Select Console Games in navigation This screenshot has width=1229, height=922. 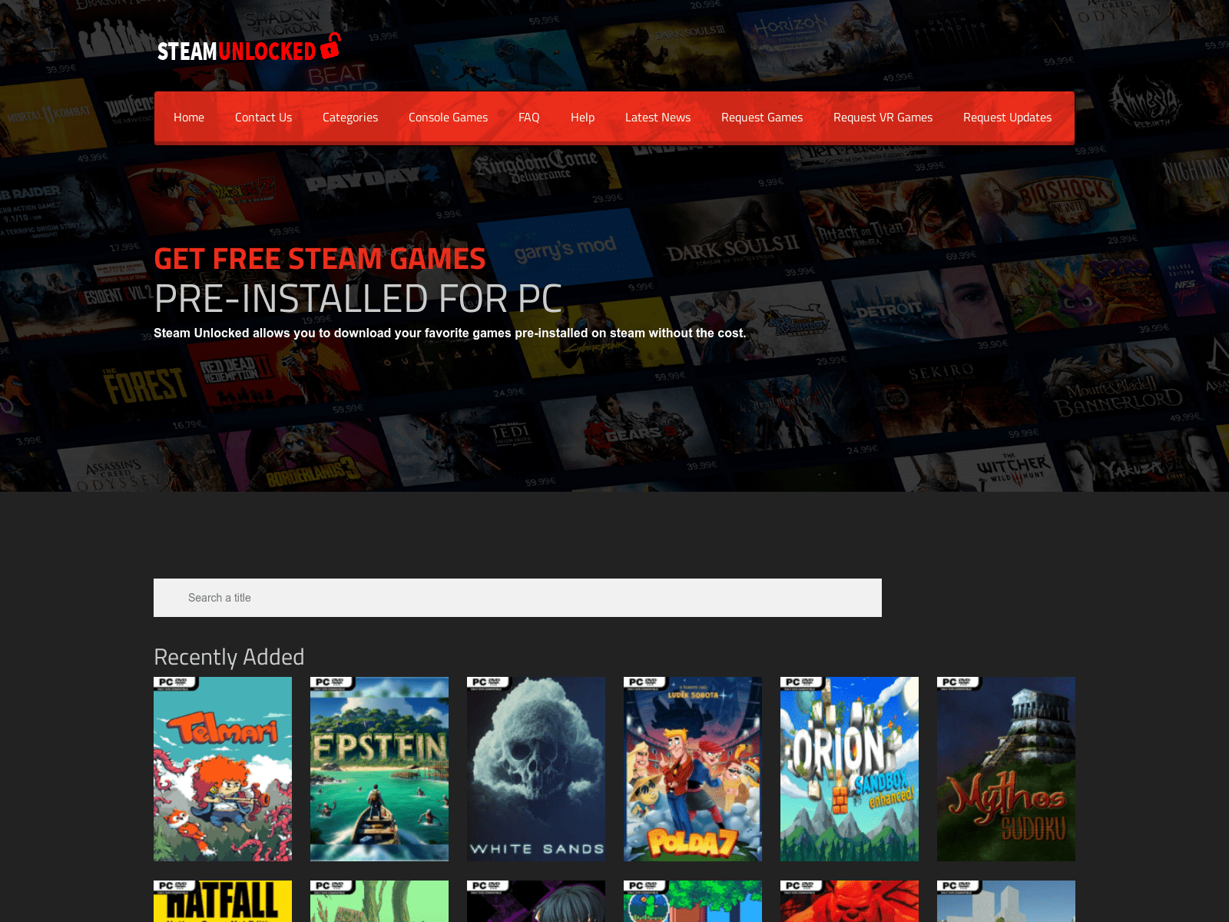coord(449,118)
